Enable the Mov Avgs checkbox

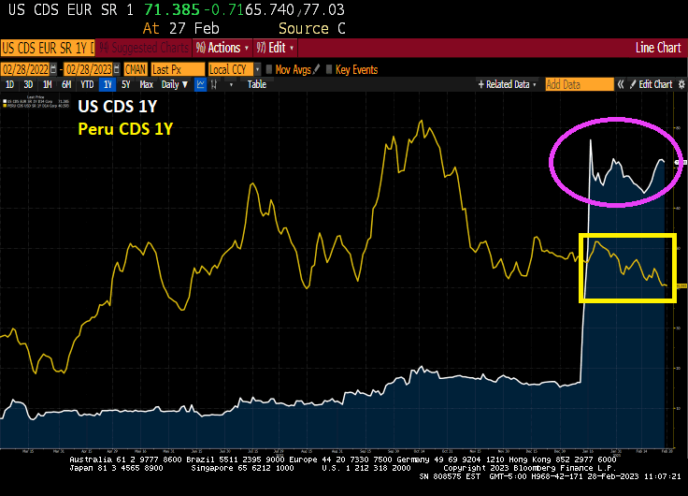[x=269, y=69]
